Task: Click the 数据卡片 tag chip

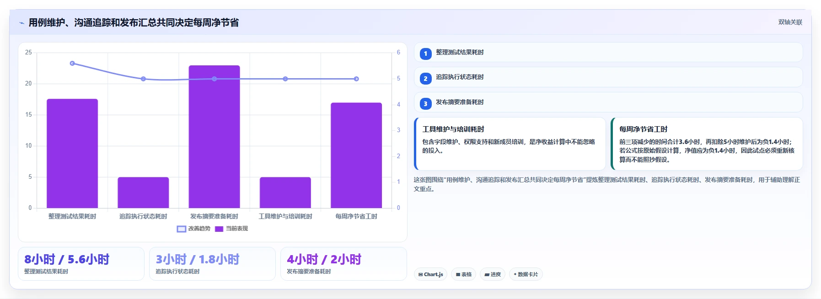Action: pos(526,274)
